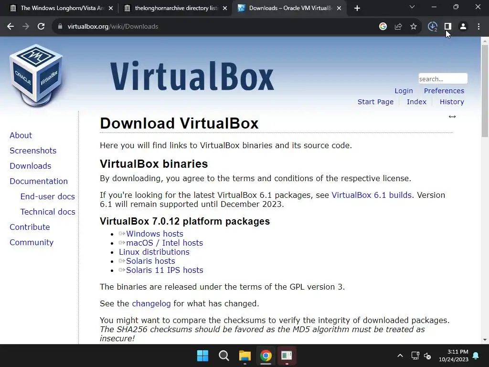
Task: Open the Linux distributions link
Action: [x=154, y=252]
